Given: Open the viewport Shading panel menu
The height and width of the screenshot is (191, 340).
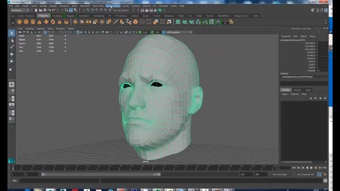Looking at the screenshot, I should (30, 29).
